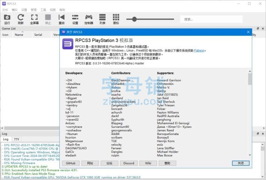Open the 控制器 gamepad configuration icon
This screenshot has height=180, width=266.
[x=89, y=19]
